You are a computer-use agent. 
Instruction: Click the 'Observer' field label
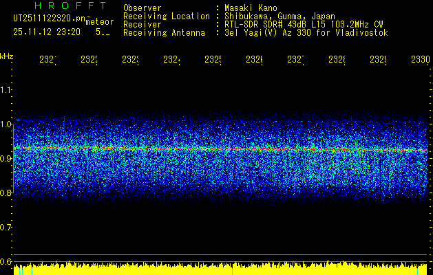[142, 8]
